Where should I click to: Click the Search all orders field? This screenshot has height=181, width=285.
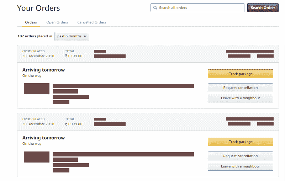coord(197,7)
